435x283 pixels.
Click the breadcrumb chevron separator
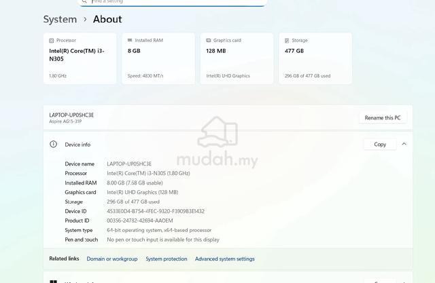(85, 20)
